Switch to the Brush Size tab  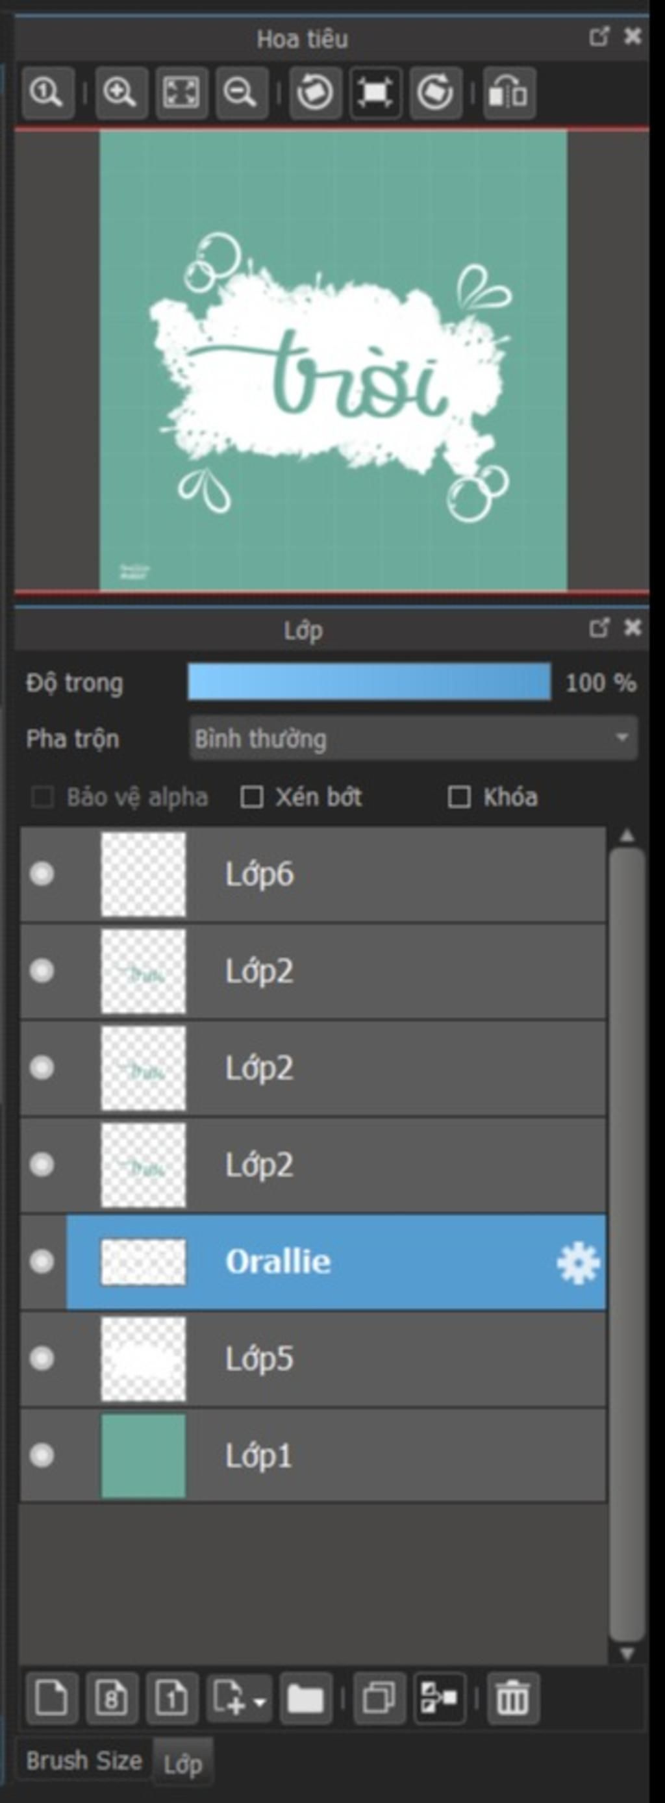coord(84,1759)
